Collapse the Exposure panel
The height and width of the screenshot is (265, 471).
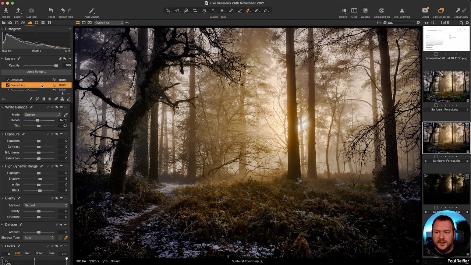(x=2, y=134)
